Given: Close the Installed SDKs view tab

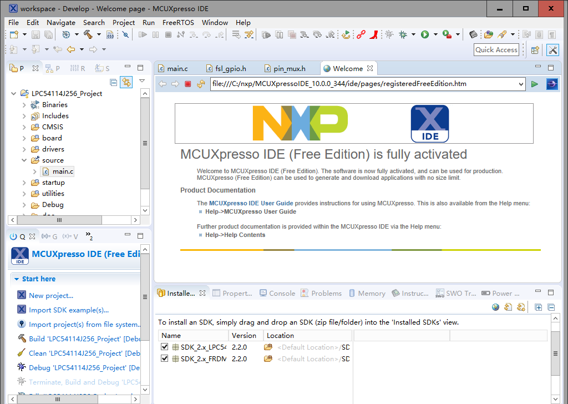Looking at the screenshot, I should click(x=202, y=293).
